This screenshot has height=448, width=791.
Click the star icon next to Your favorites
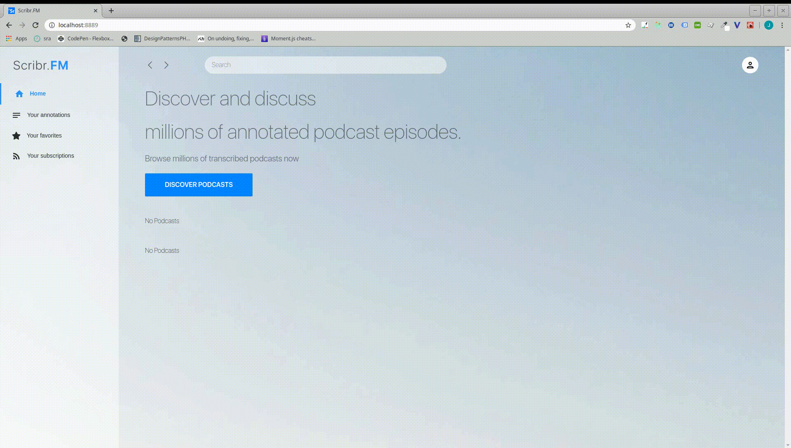pyautogui.click(x=16, y=135)
